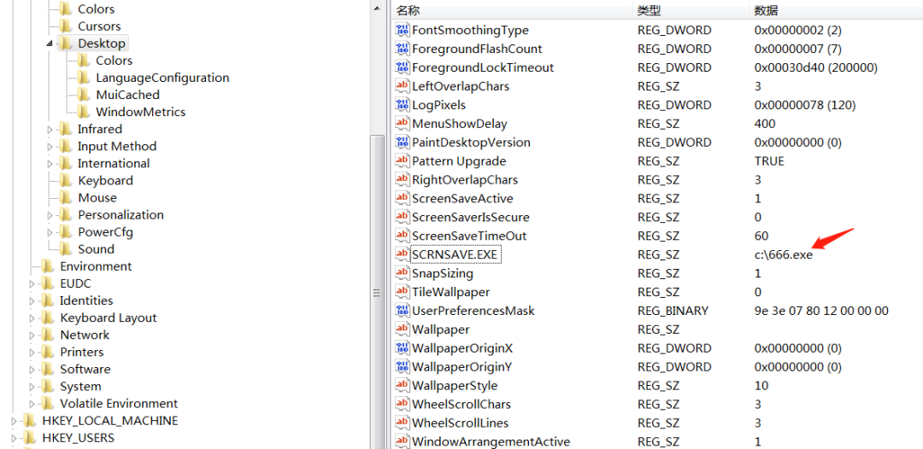
Task: Click the WheelScrollChars string icon
Action: point(403,405)
